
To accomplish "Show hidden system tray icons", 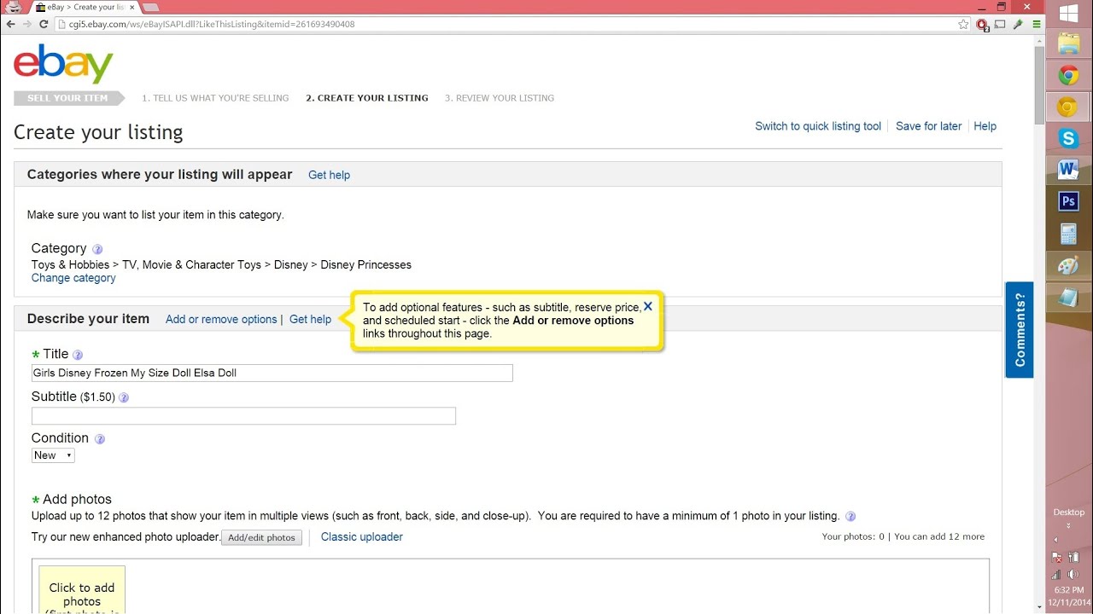I will click(x=1056, y=540).
